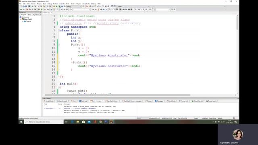Open File Explorer from the taskbar
Image resolution: width=258 pixels, height=145 pixels.
point(78,122)
